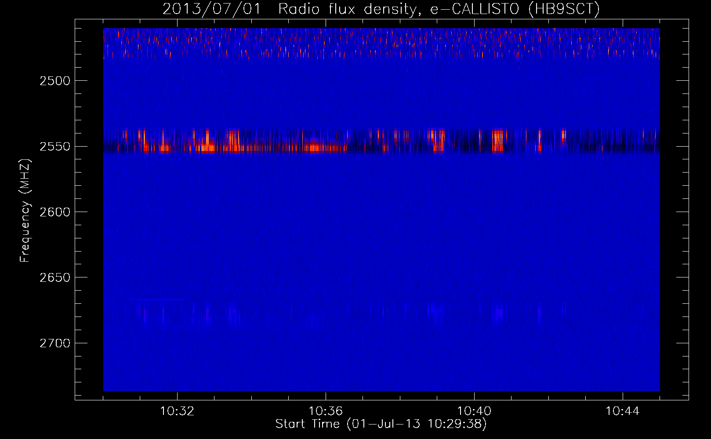This screenshot has width=711, height=439.
Task: Click the plot title '2013/07/01 Radio flux density, e-CALLISTO (HB9SCT)'
Action: tap(381, 9)
